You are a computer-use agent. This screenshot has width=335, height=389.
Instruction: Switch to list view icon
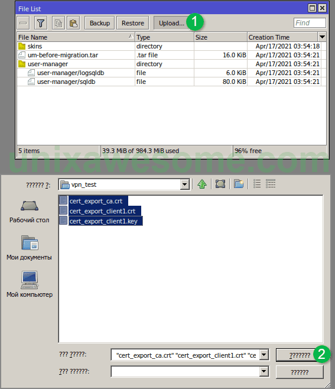[x=257, y=184]
